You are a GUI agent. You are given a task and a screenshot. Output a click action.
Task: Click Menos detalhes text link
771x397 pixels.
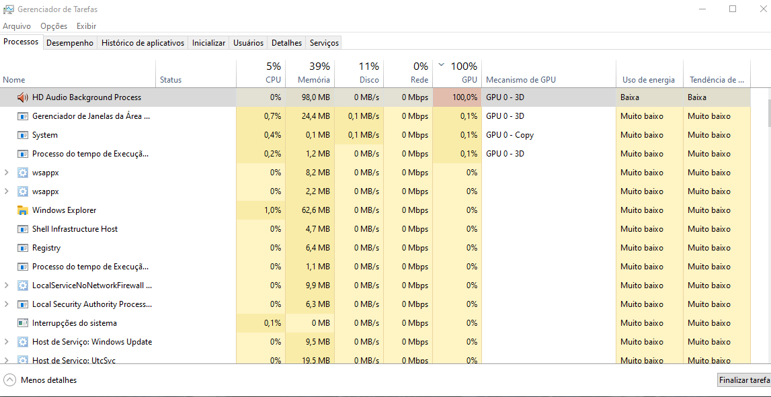tap(48, 380)
